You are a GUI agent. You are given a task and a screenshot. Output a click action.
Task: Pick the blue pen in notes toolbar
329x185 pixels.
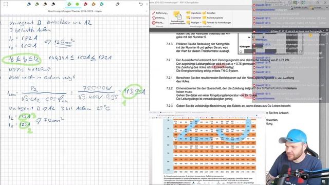[29, 4]
